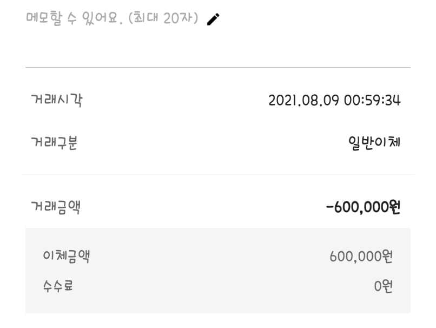
Task: Select the 거래금액 label
Action: click(x=56, y=207)
